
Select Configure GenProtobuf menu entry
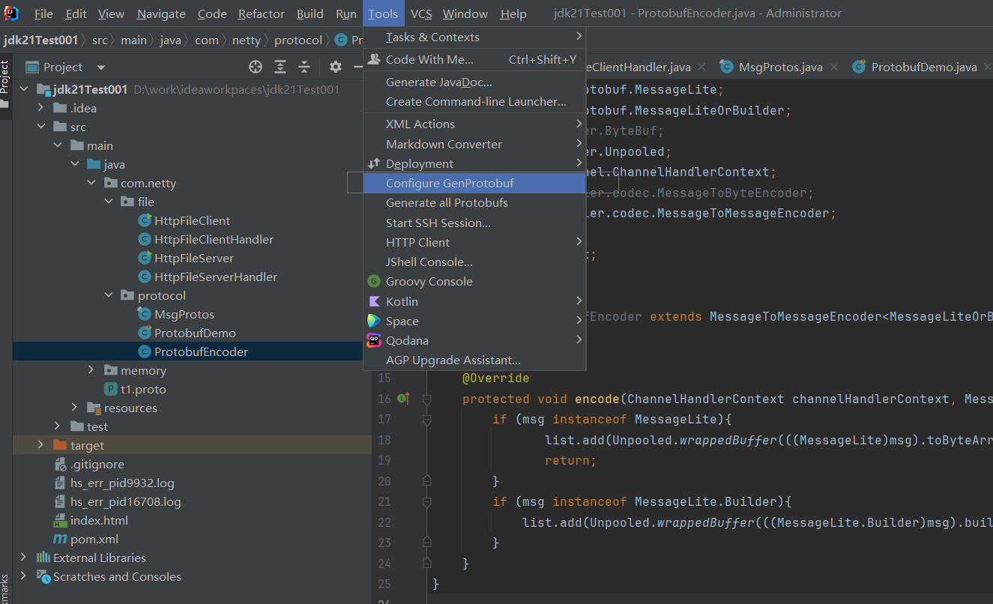click(x=474, y=183)
